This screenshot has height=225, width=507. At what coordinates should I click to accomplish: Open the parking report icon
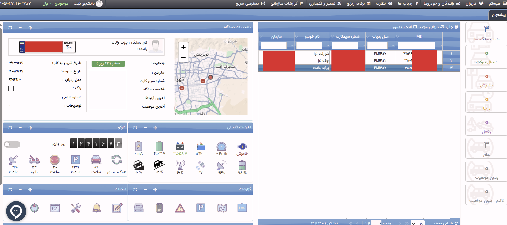click(201, 208)
